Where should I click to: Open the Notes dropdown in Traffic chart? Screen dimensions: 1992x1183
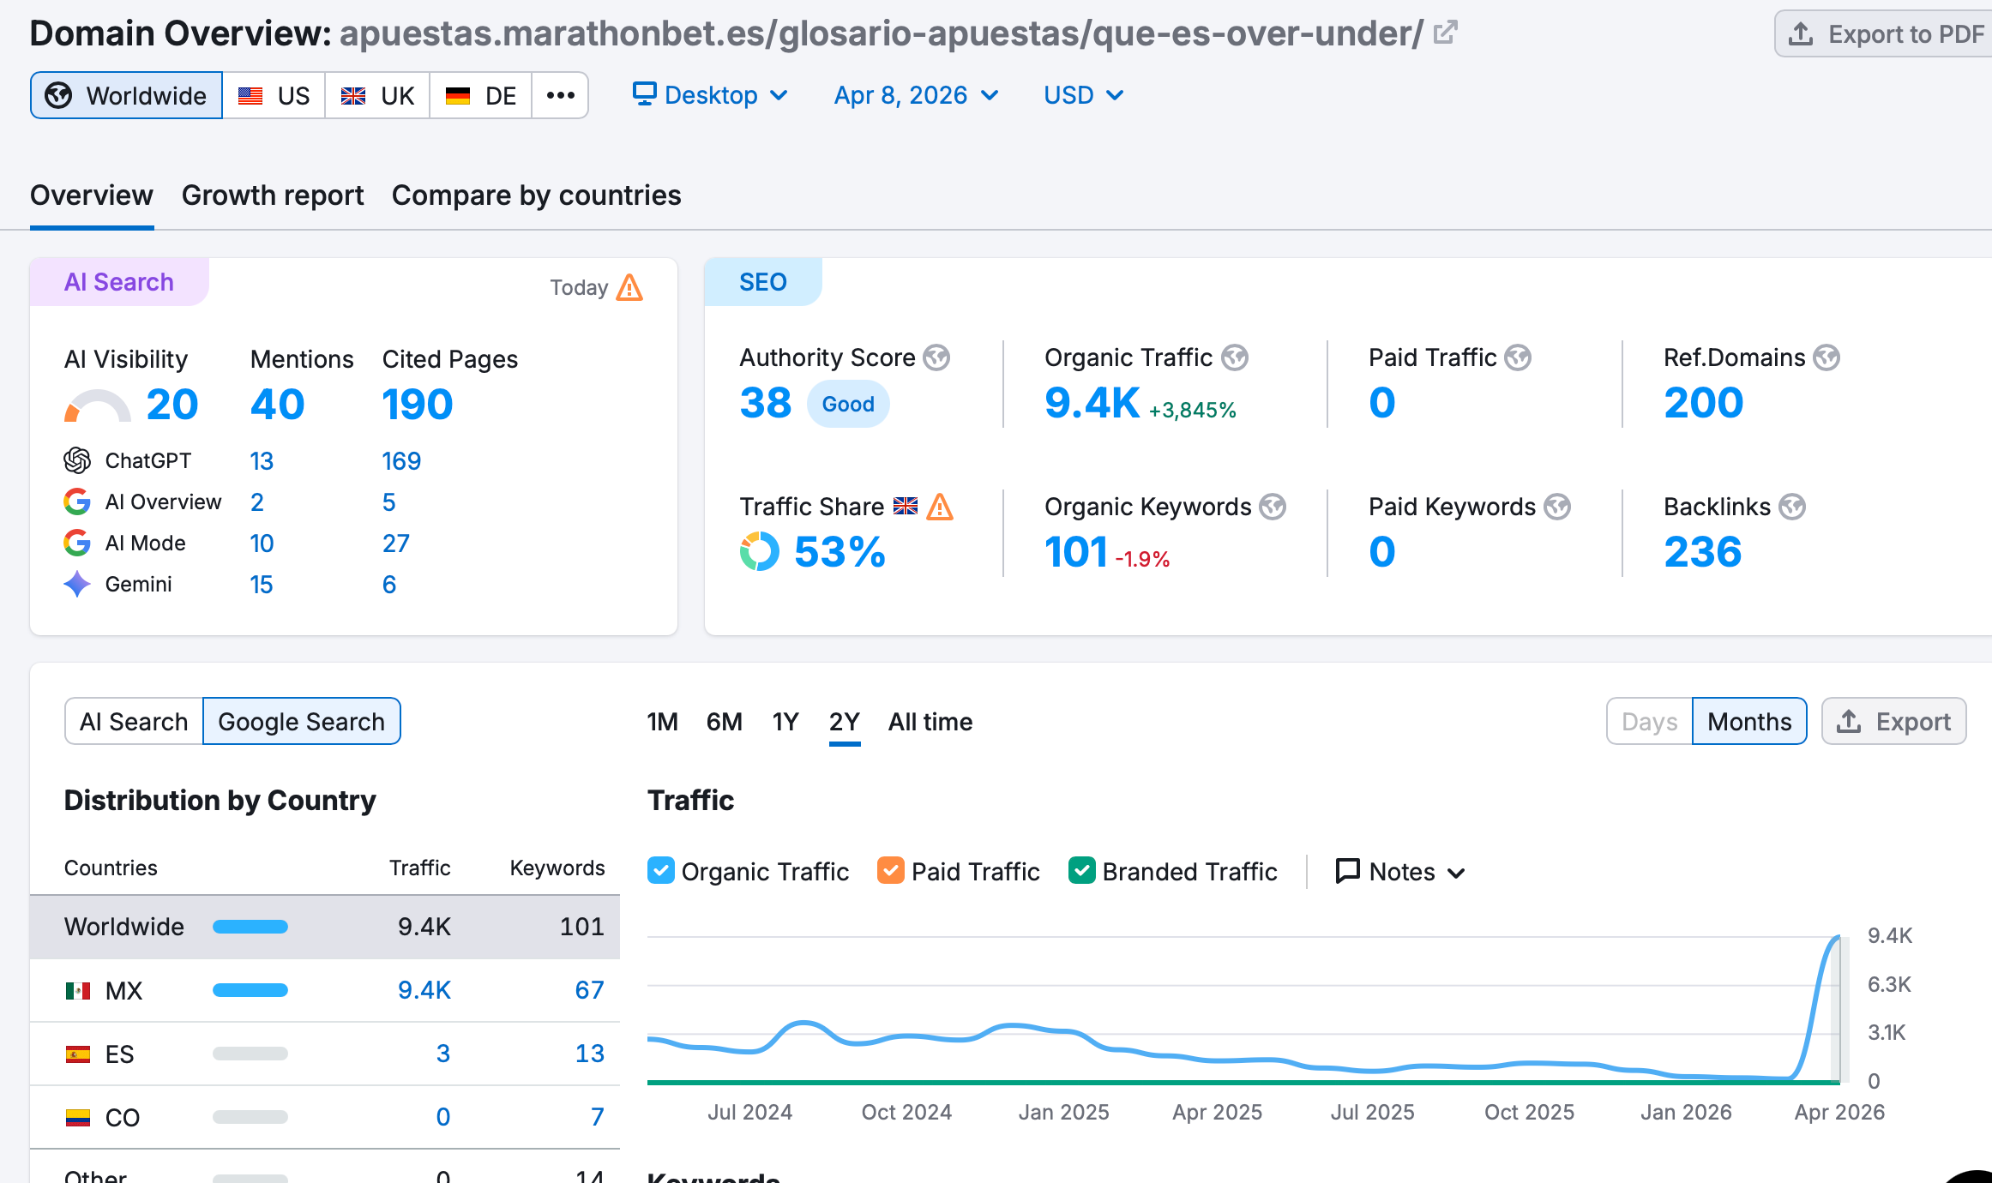(1400, 872)
